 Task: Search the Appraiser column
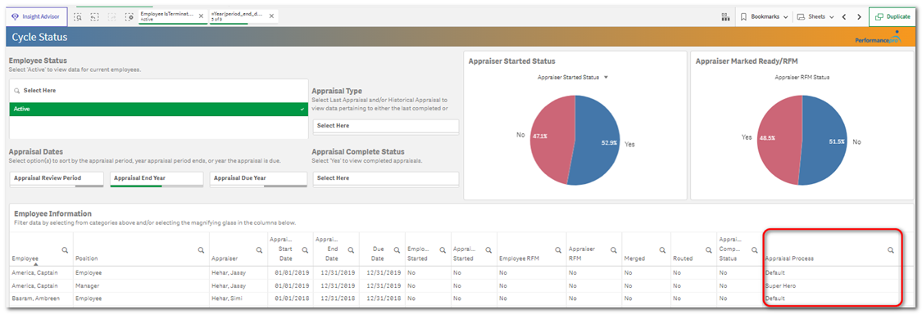259,250
